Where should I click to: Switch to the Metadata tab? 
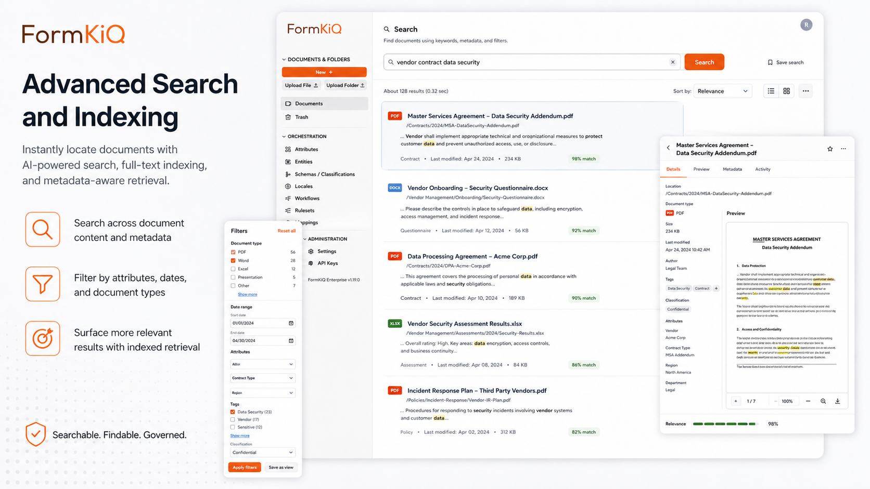click(x=732, y=169)
